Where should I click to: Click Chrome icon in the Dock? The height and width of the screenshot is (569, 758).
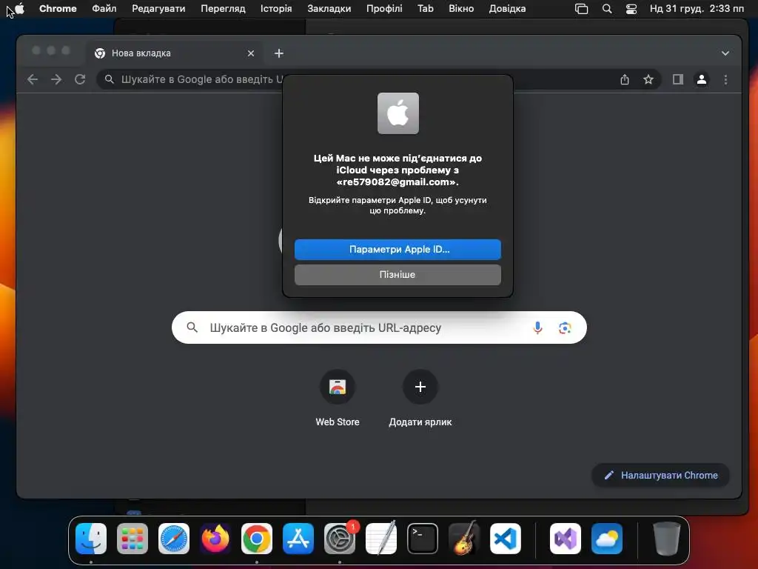[x=257, y=539]
